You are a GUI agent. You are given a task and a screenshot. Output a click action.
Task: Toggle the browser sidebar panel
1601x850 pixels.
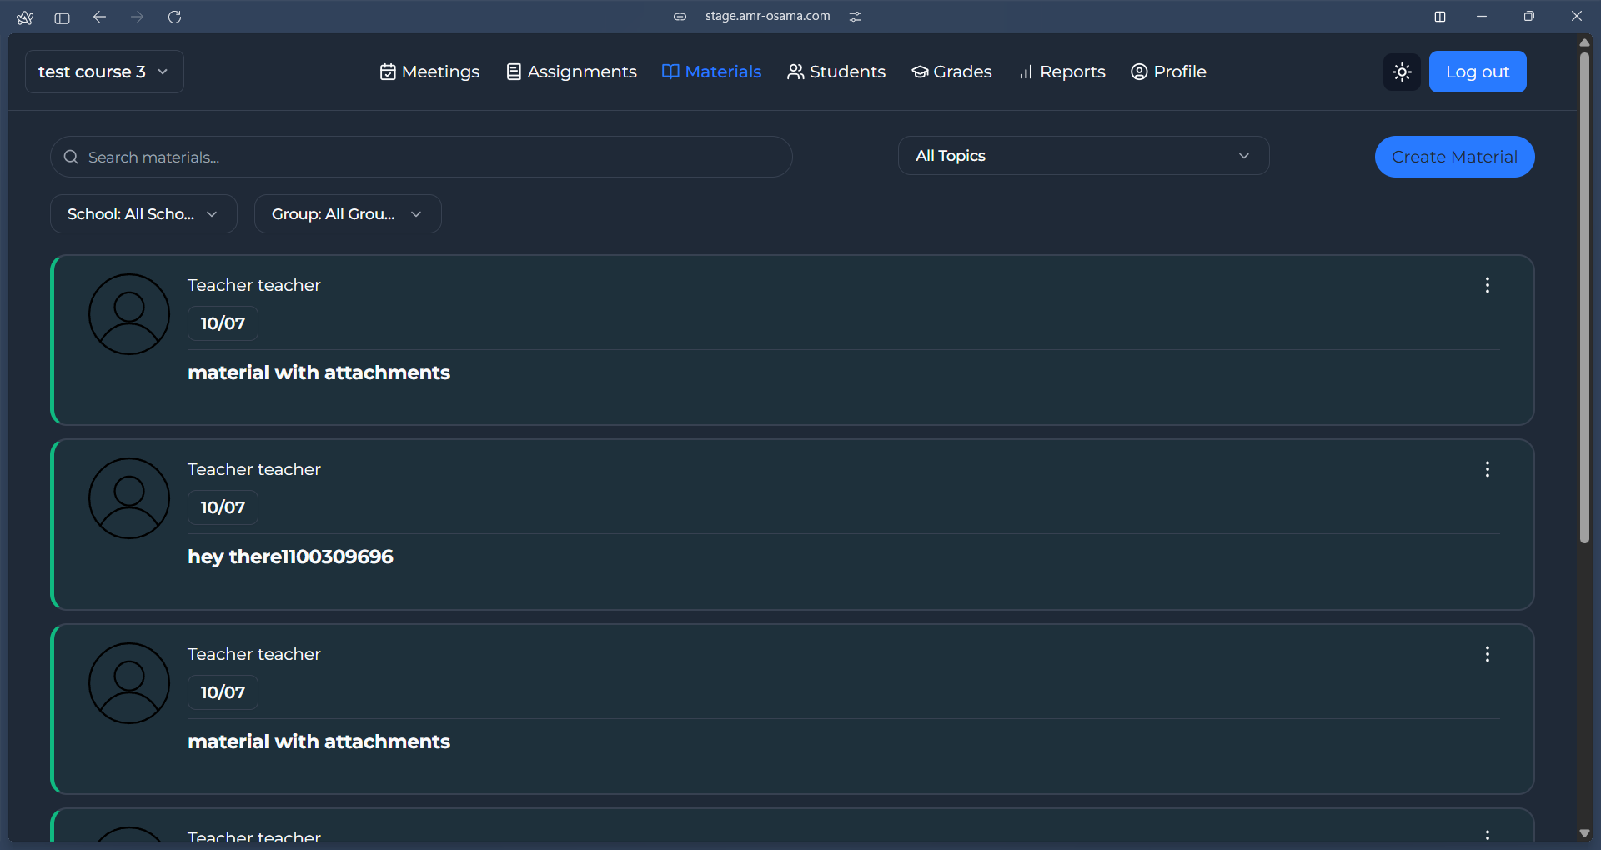pos(62,17)
